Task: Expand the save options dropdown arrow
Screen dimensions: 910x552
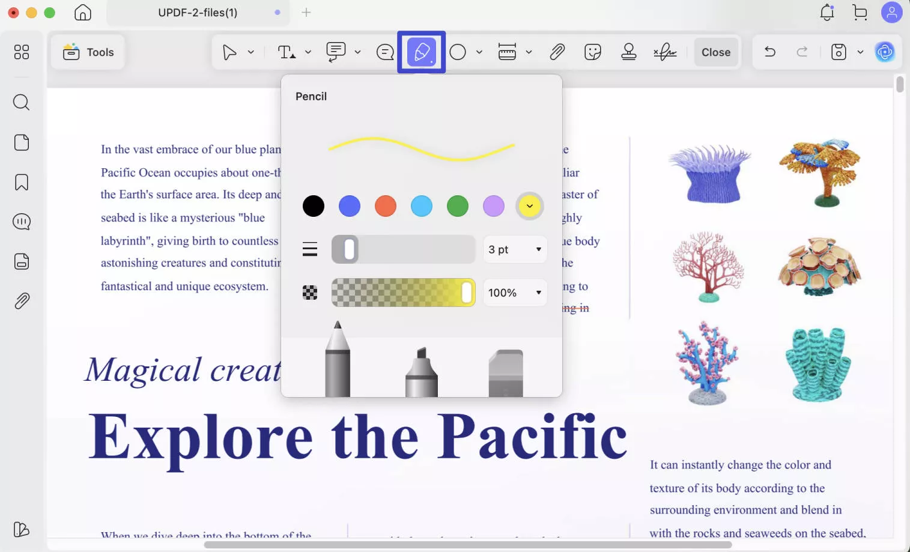Action: [x=860, y=52]
